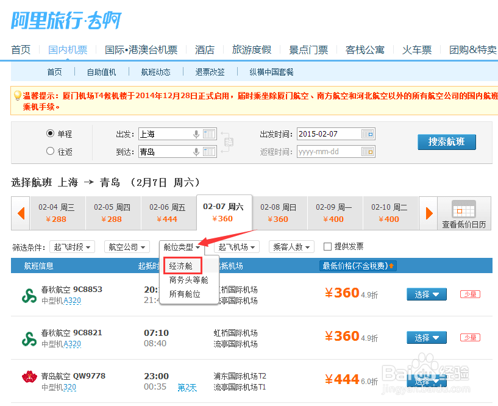Click the swap cities icon between 出发 and 到达
The width and height of the screenshot is (498, 406).
tap(230, 142)
